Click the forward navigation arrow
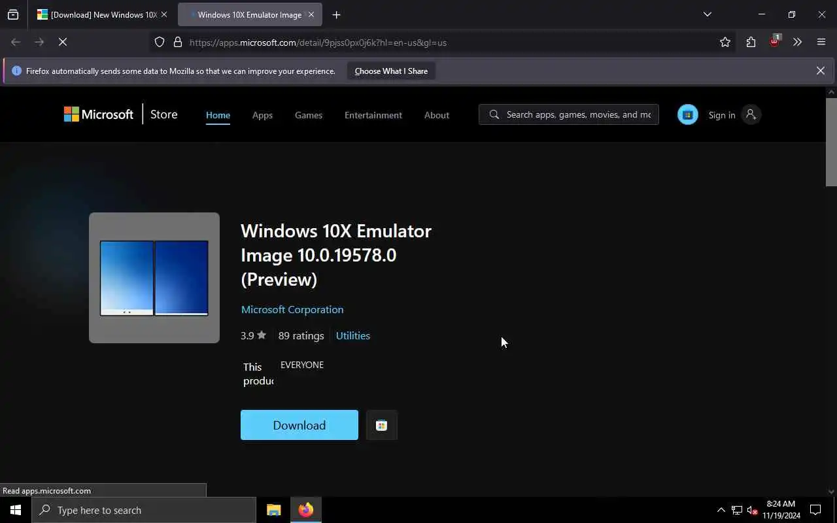Screen dimensions: 837x523 pyautogui.click(x=39, y=42)
